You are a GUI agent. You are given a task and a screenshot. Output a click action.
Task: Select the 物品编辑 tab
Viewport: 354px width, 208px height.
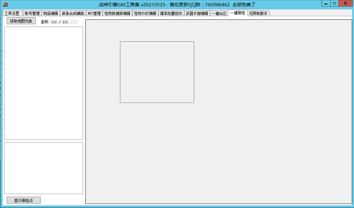pos(50,13)
